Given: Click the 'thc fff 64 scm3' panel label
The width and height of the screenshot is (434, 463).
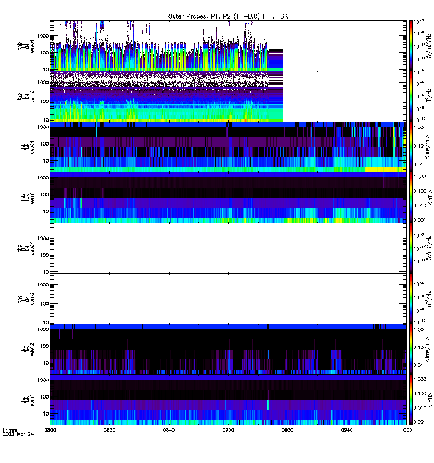Looking at the screenshot, I should coord(25,299).
